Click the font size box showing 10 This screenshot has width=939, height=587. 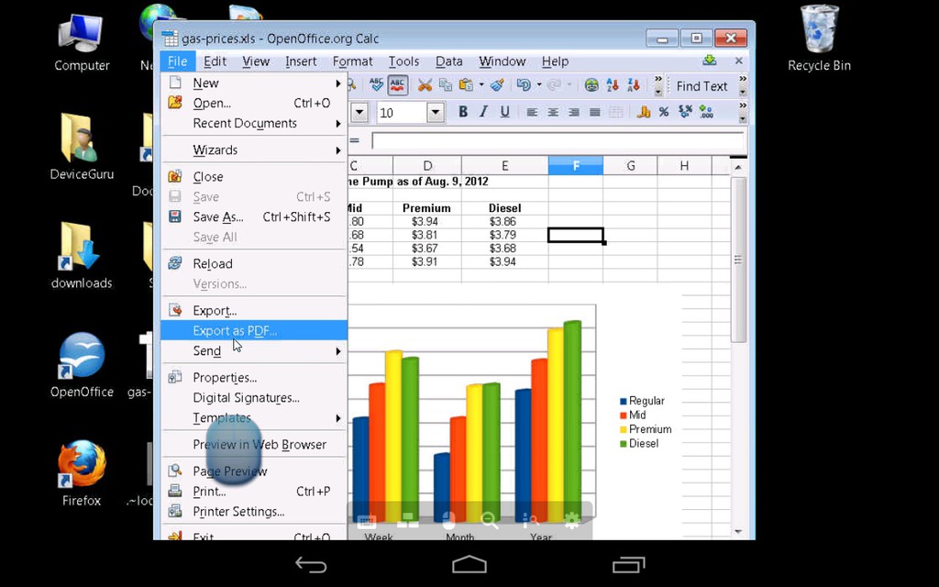(402, 112)
